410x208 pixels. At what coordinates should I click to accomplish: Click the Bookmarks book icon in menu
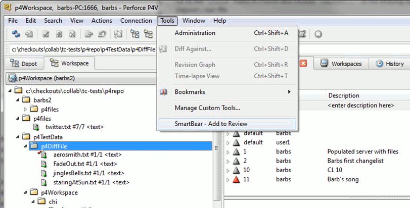[x=163, y=92]
